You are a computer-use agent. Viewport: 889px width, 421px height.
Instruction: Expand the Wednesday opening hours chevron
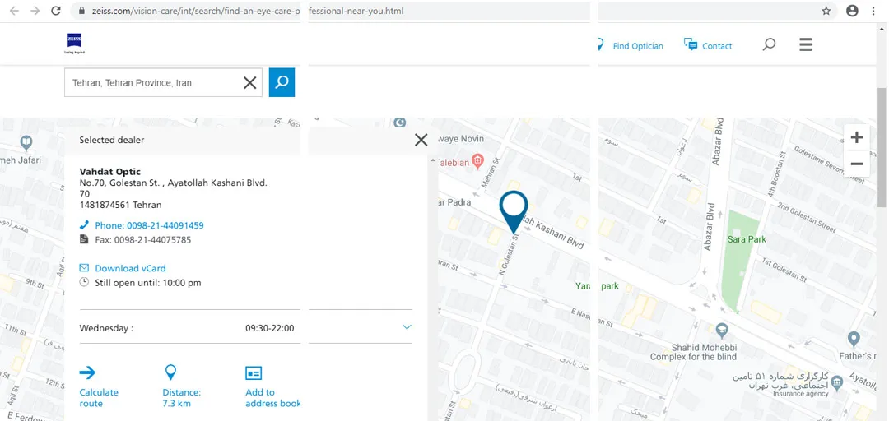point(407,327)
